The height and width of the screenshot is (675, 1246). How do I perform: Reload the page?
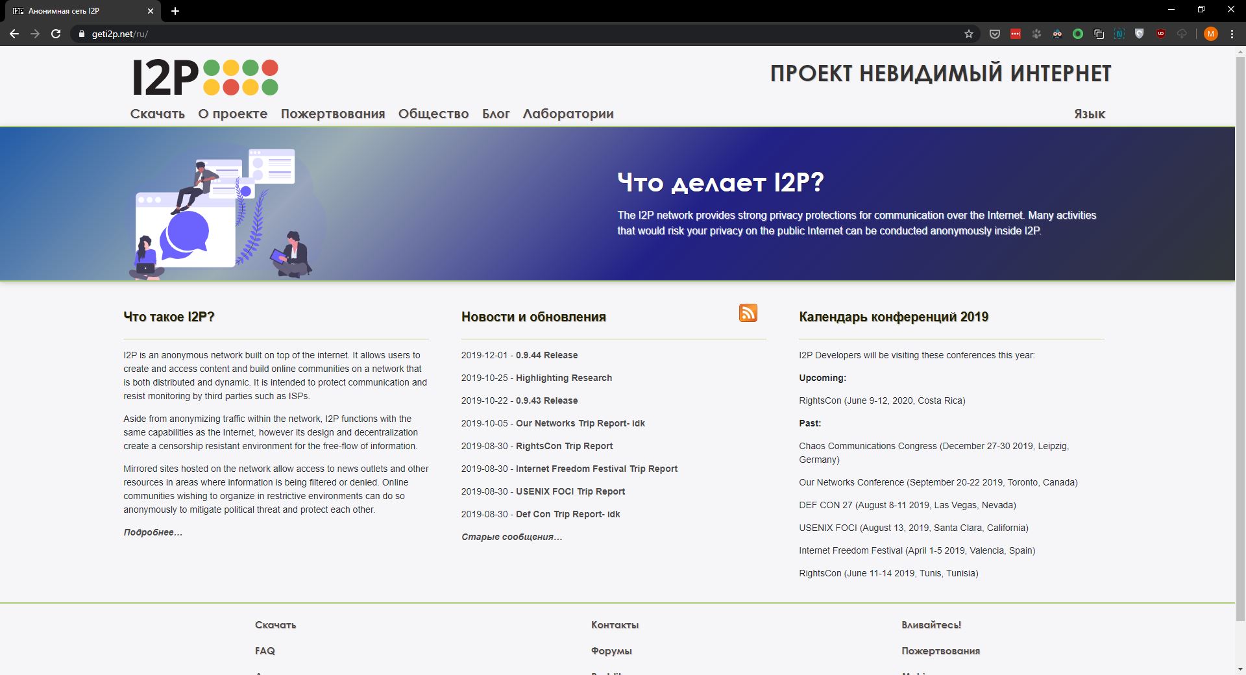pyautogui.click(x=56, y=34)
